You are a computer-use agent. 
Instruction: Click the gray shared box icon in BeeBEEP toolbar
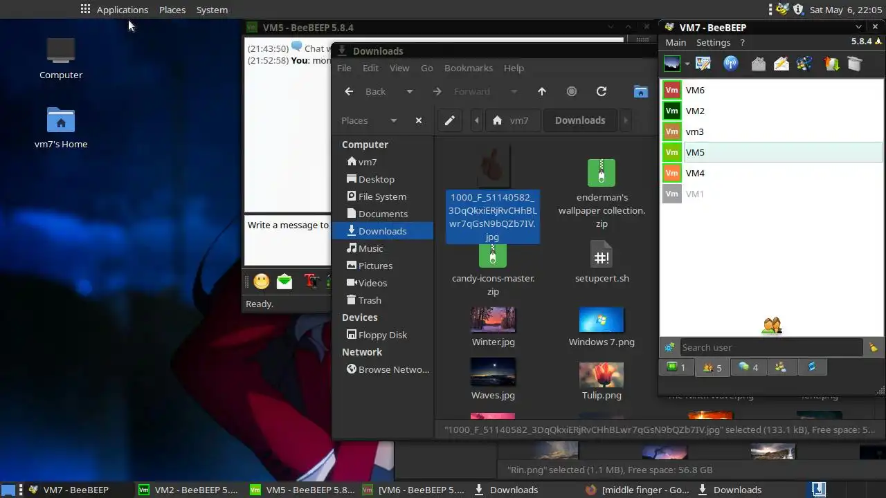pyautogui.click(x=855, y=64)
